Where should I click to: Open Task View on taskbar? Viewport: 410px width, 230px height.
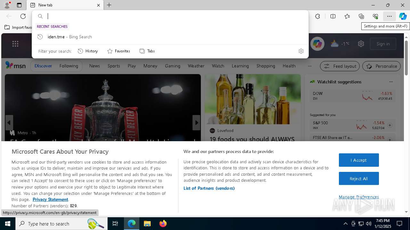(115, 224)
